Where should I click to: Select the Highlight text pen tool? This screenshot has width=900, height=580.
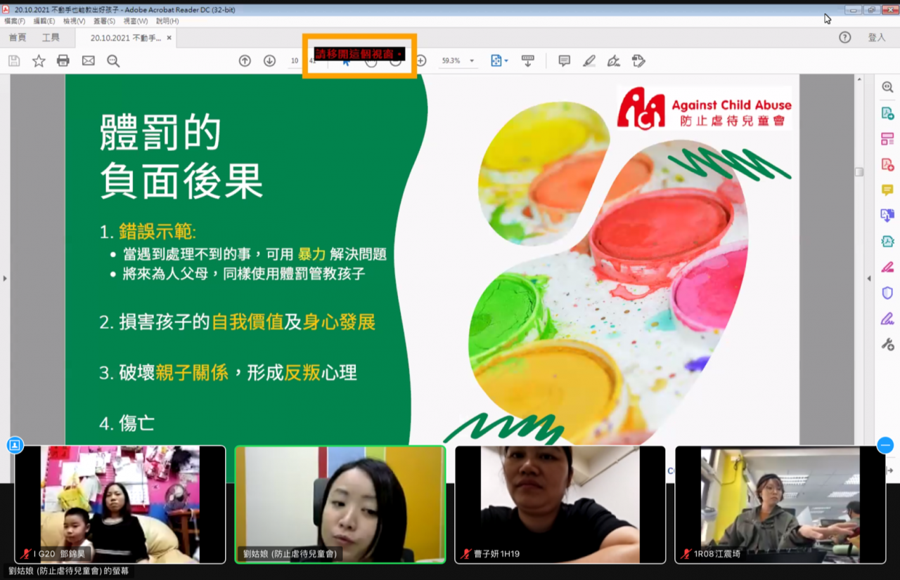[589, 61]
